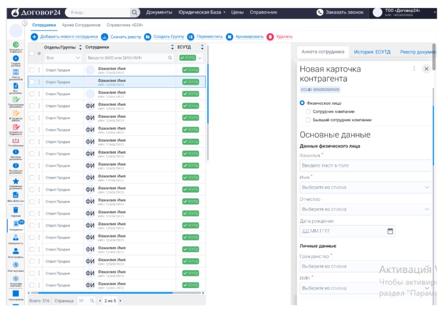Open the Корзина trash icon in sidebar
Viewport: 444px width, 314px height.
16,210
